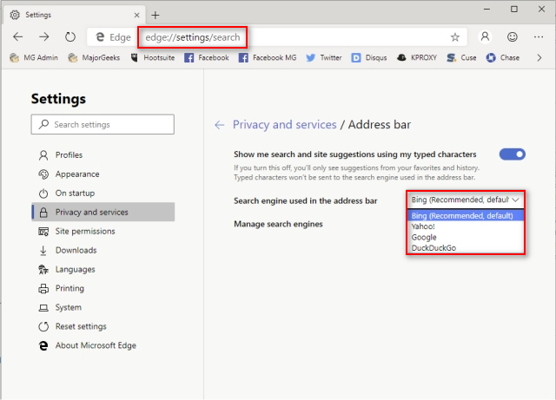Open Facebook bookmark

click(207, 58)
